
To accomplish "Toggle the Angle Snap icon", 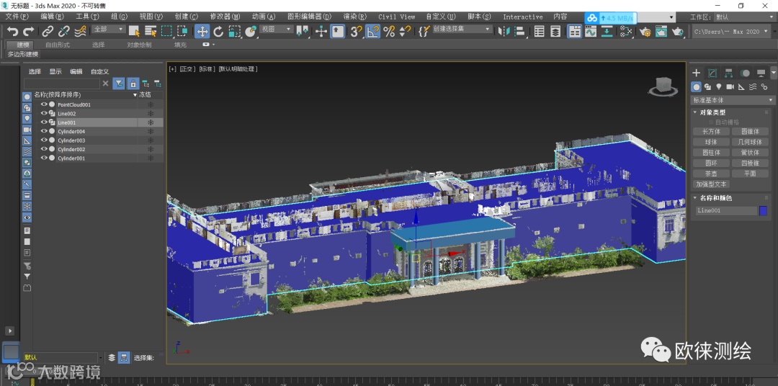I will [x=372, y=31].
